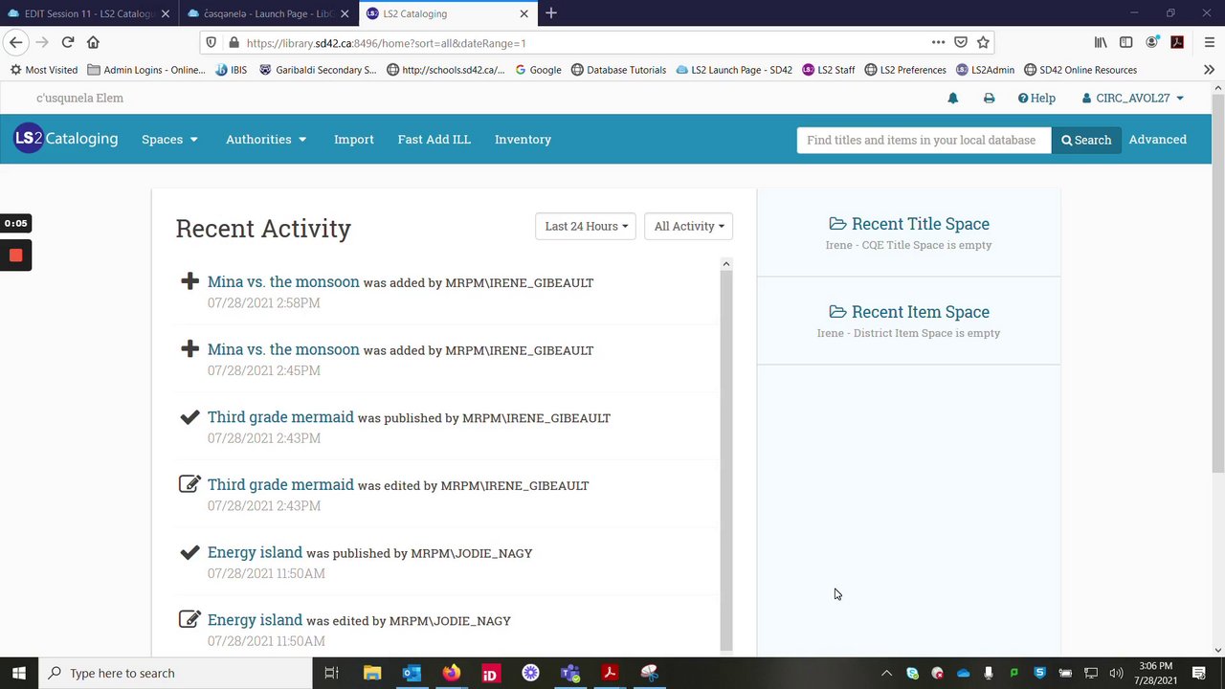Show more bookmarks chevron
This screenshot has height=689, width=1225.
(1209, 70)
